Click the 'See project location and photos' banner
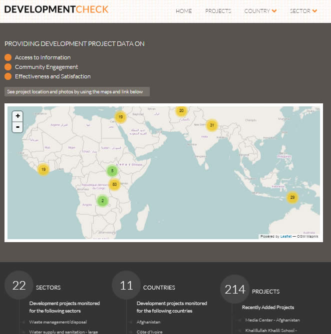Image resolution: width=331 pixels, height=334 pixels. (77, 92)
